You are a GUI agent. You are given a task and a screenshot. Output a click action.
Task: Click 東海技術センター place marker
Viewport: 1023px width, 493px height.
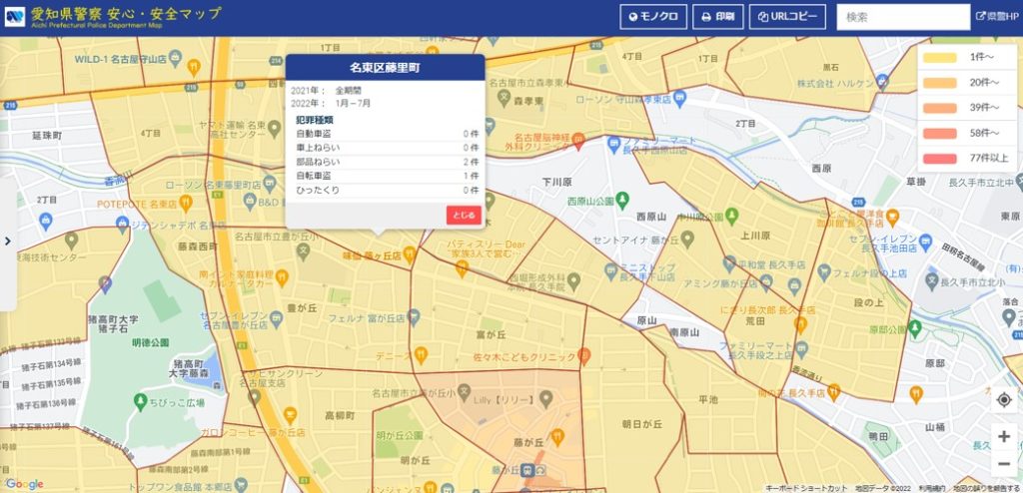[x=71, y=240]
